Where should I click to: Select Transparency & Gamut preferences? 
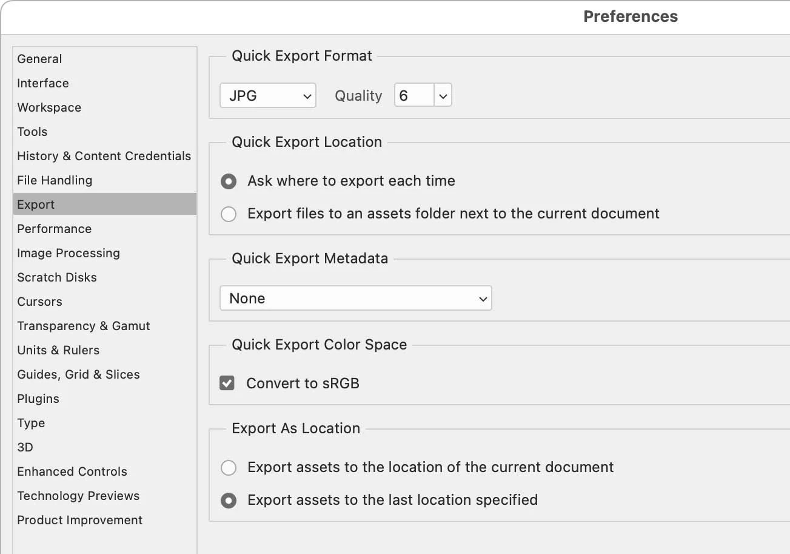coord(84,326)
